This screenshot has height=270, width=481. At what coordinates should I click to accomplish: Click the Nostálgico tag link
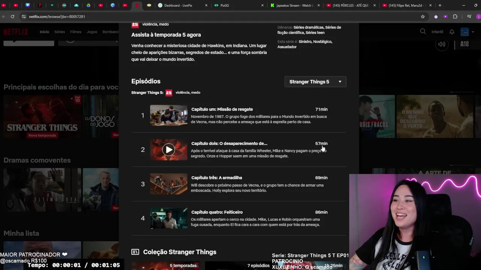[323, 42]
